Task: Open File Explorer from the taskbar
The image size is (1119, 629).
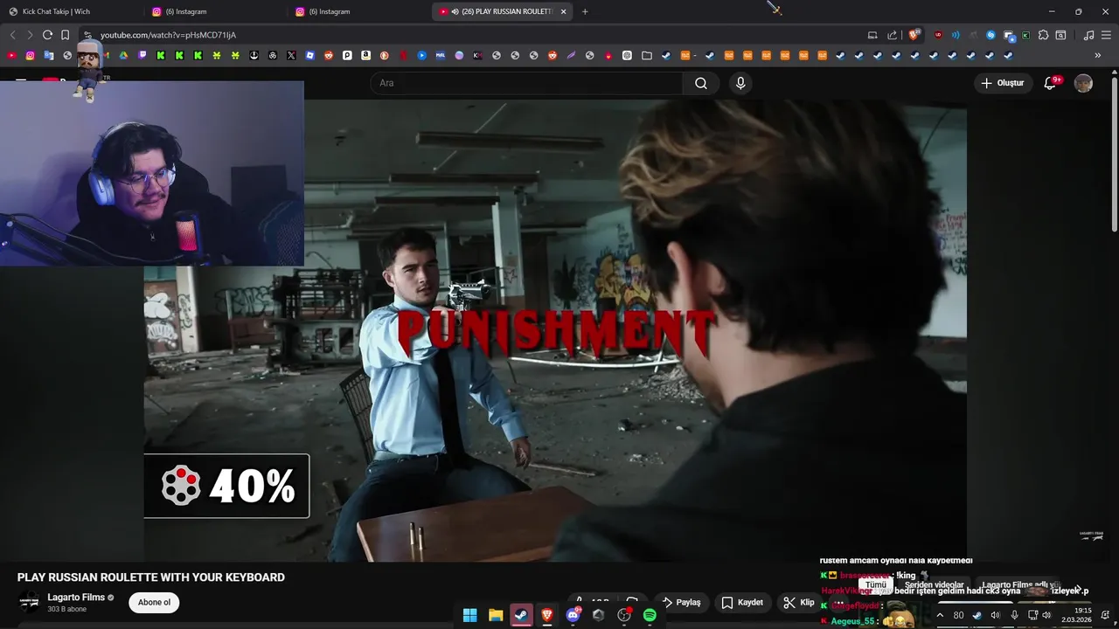Action: [496, 615]
